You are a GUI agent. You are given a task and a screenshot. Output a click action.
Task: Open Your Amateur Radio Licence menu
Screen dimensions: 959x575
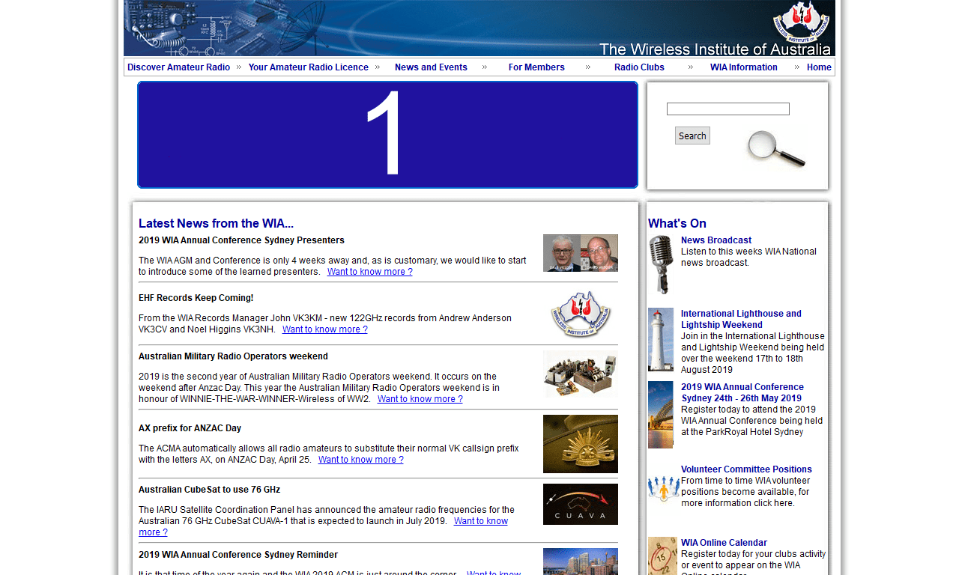309,67
